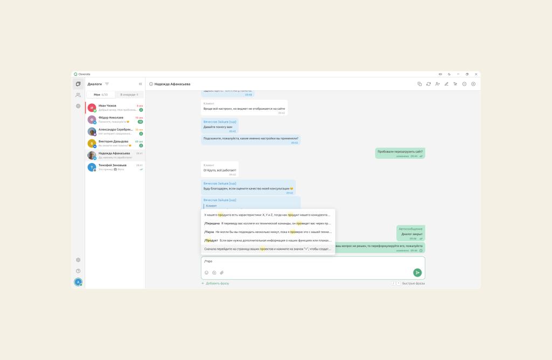Open dialog with Александра Серебряк...

pos(115,131)
